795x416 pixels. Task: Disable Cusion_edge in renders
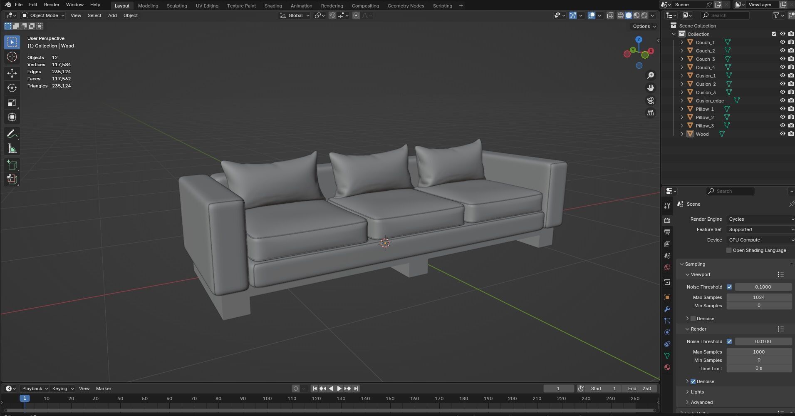(791, 100)
